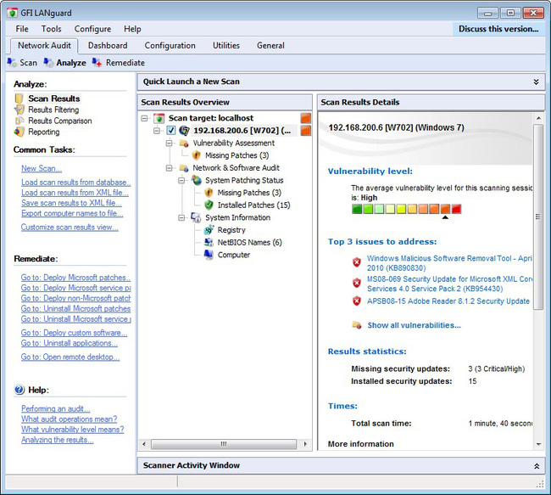Viewport: 551px width, 495px height.
Task: Click the NetBIOS Names icon
Action: 209,242
